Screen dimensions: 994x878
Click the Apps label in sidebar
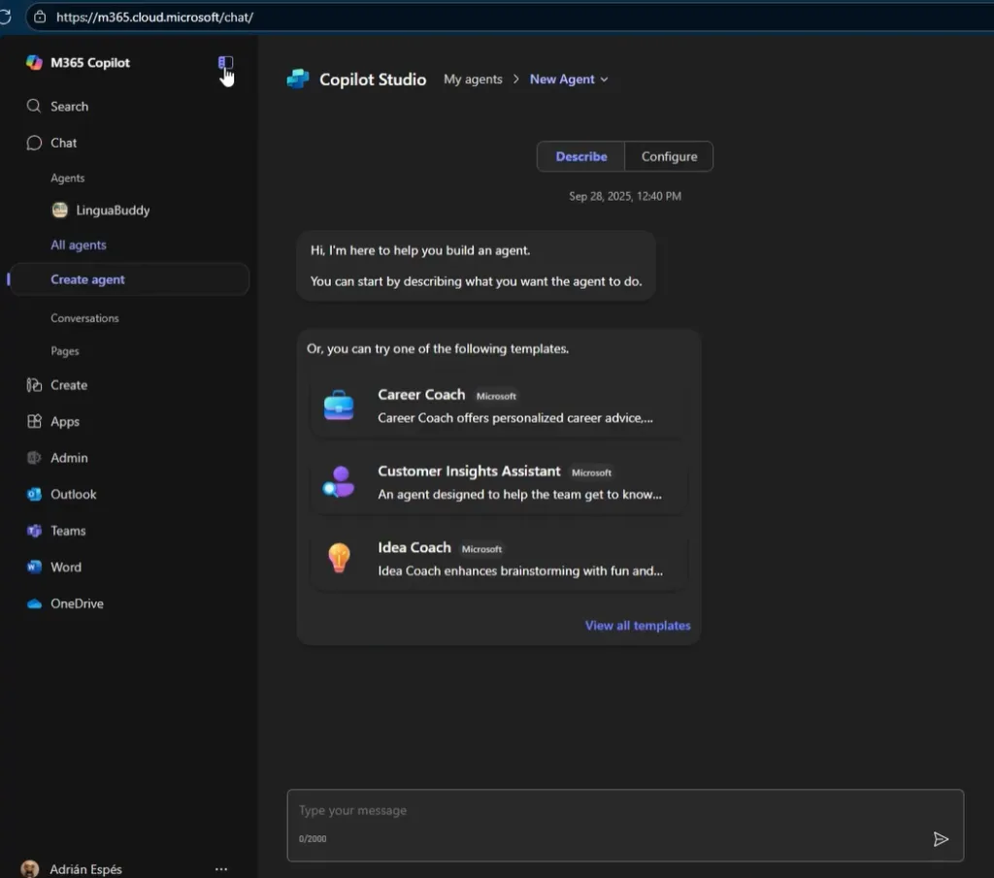[65, 422]
